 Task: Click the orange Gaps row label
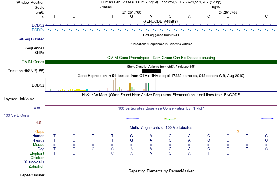(40, 132)
